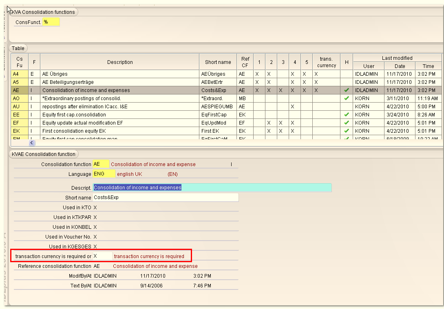Image resolution: width=444 pixels, height=309 pixels.
Task: Click the H column header
Action: pos(347,62)
